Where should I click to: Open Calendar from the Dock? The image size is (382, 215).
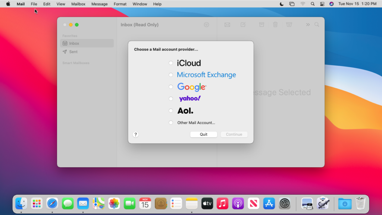pyautogui.click(x=145, y=203)
